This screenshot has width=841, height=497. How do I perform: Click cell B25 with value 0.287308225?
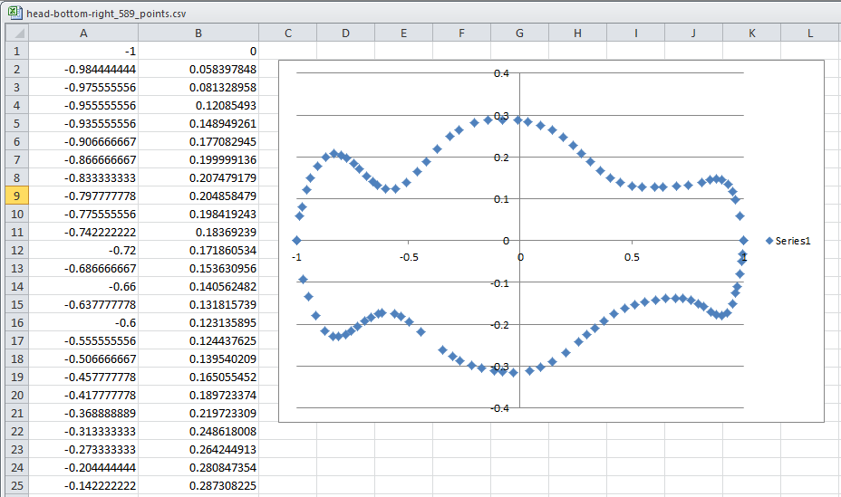198,485
